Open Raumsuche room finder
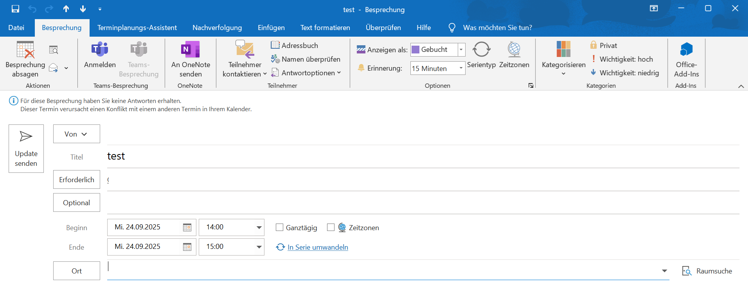 pos(707,271)
